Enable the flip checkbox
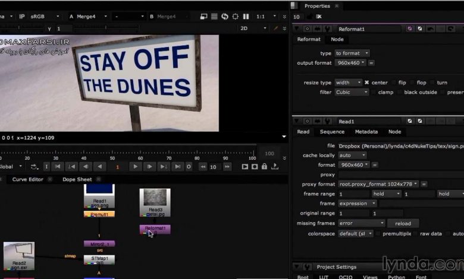Image resolution: width=464 pixels, height=279 pixels. pyautogui.click(x=394, y=83)
